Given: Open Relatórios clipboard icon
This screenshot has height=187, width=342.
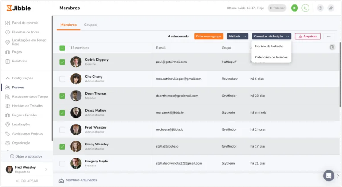Looking at the screenshot, I should (x=8, y=61).
